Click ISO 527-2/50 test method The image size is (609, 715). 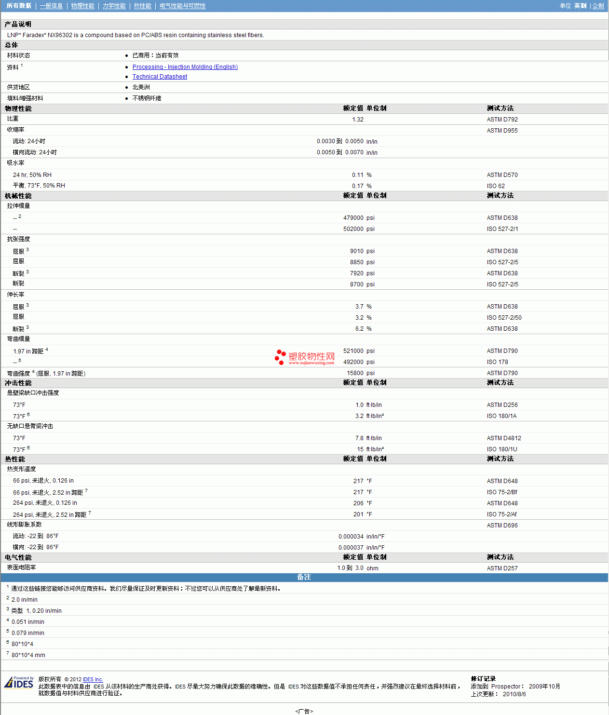click(504, 318)
